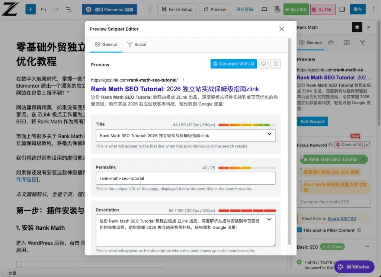Toggle This post is Pillar Content checkbox
The height and width of the screenshot is (277, 381).
point(300,230)
